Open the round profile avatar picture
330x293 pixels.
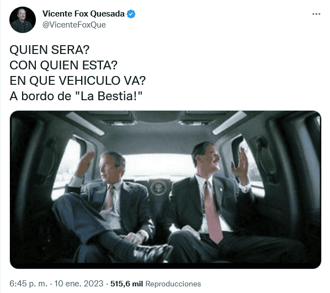(23, 20)
